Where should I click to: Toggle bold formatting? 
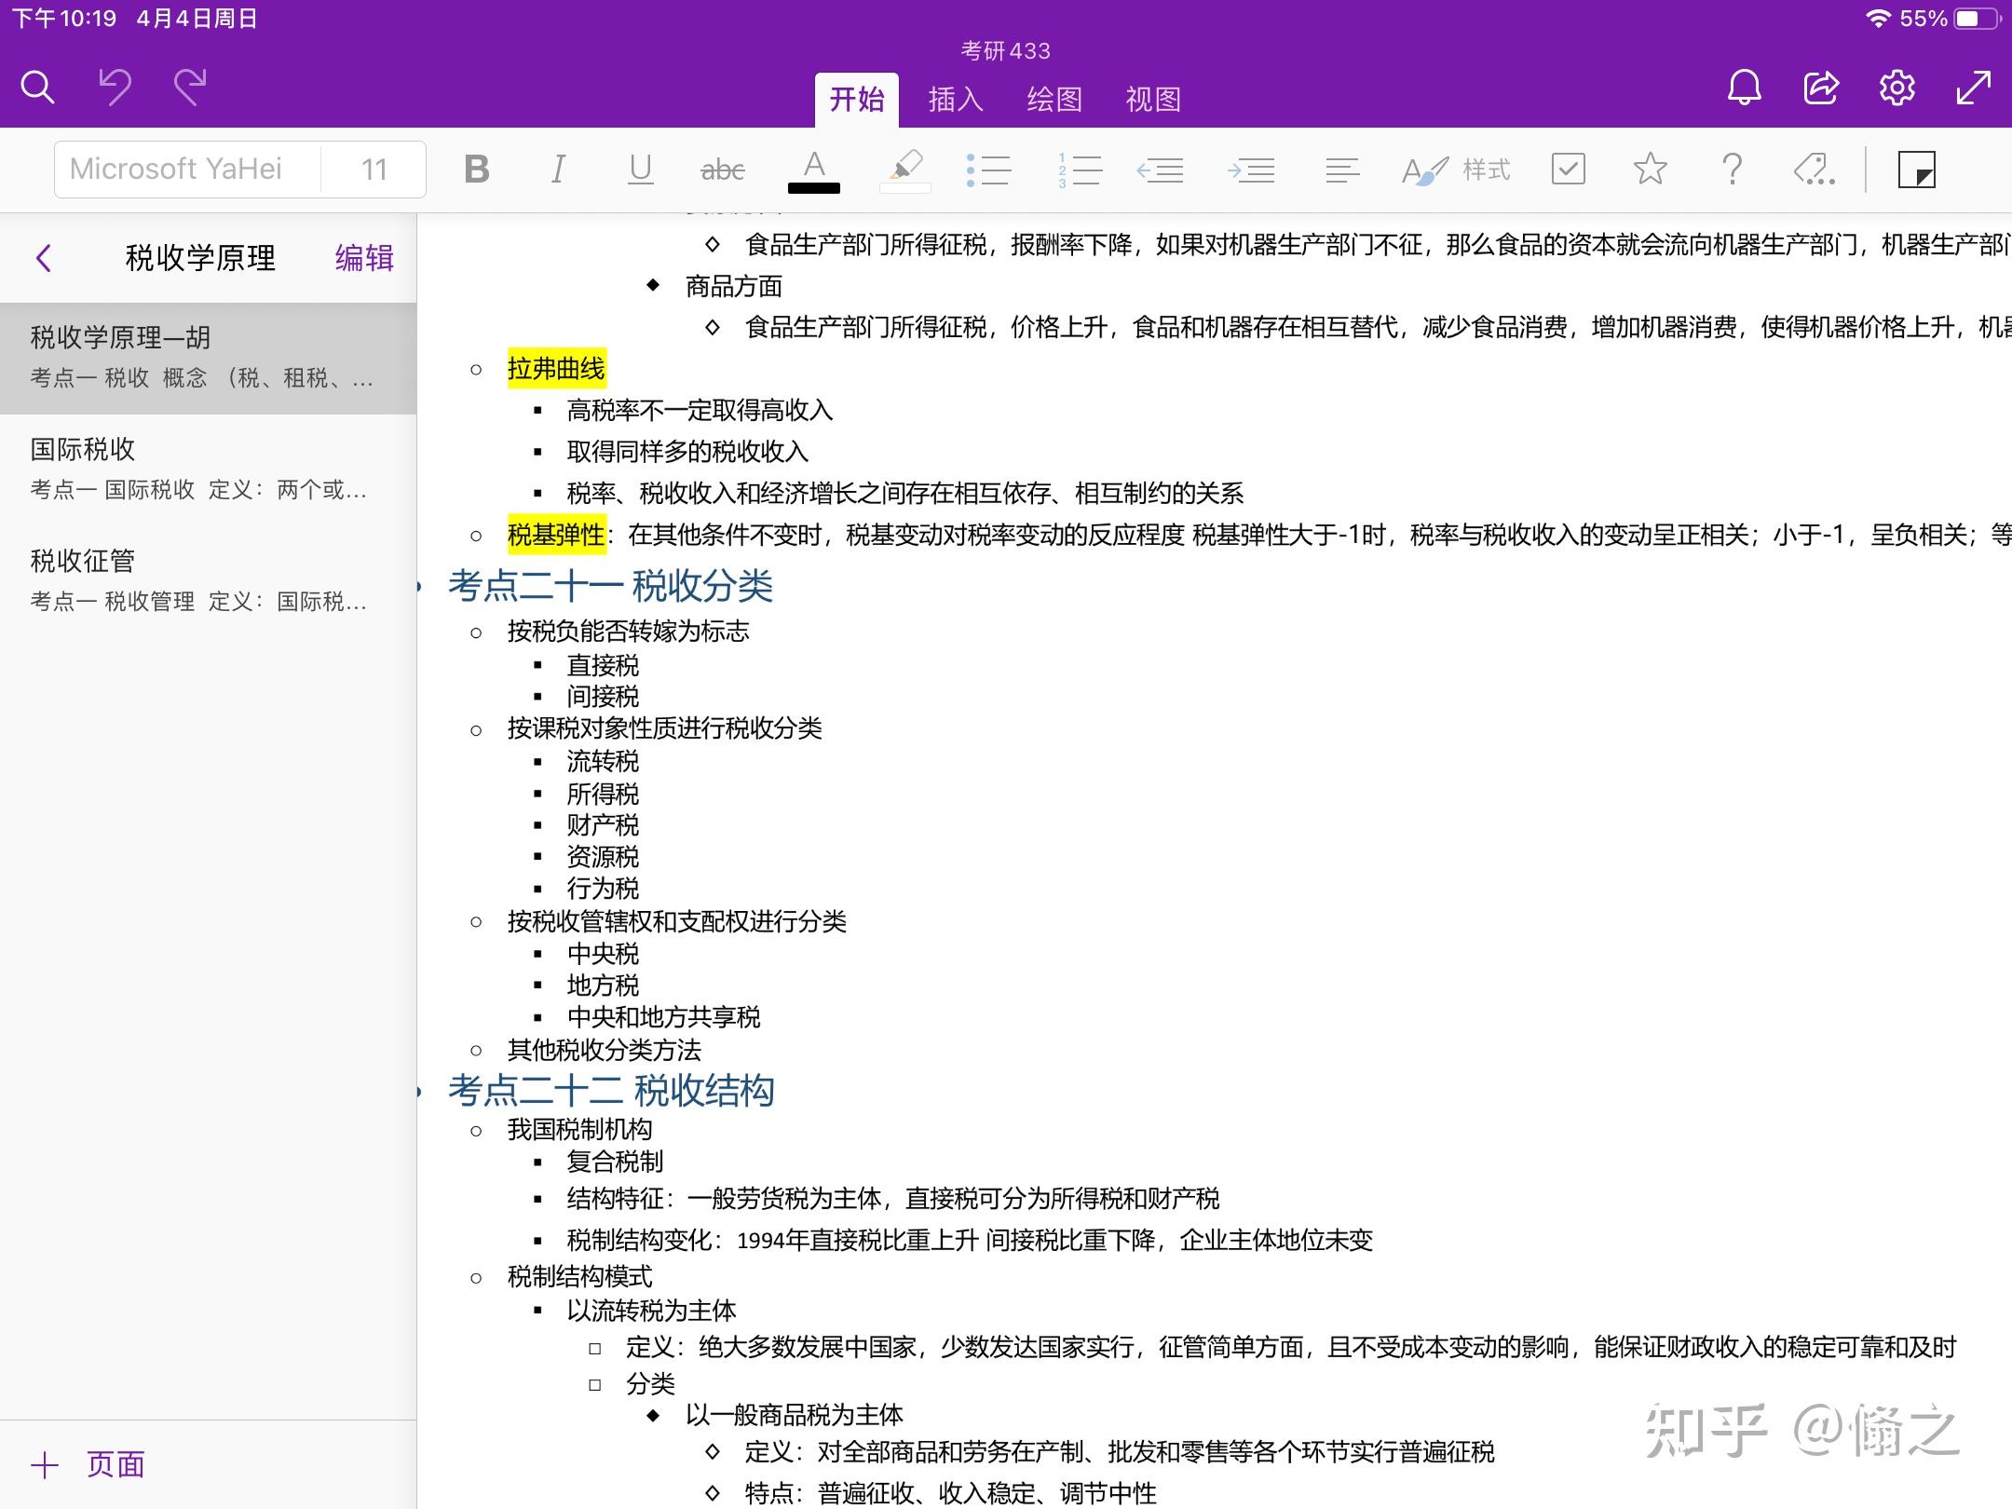(477, 170)
